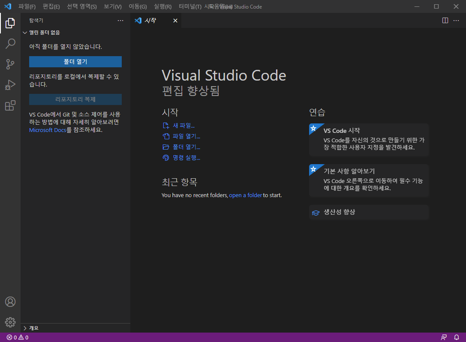Select the 시작 editor tab

click(x=156, y=21)
